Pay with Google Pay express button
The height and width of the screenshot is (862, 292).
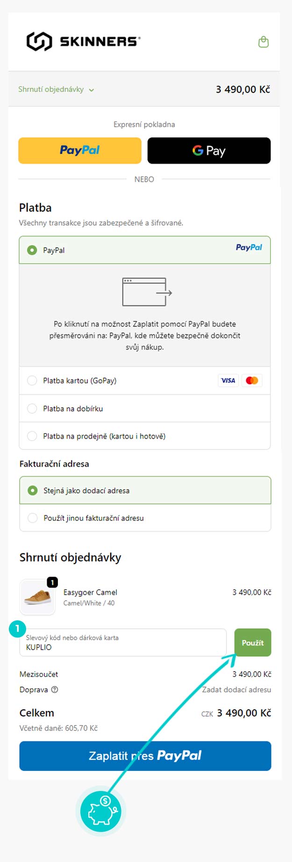(209, 151)
